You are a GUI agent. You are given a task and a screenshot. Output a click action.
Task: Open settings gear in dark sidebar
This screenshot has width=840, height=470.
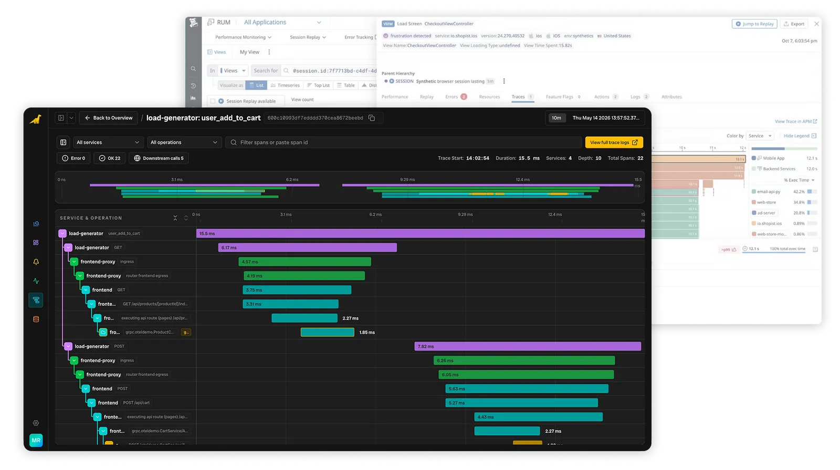tap(36, 423)
